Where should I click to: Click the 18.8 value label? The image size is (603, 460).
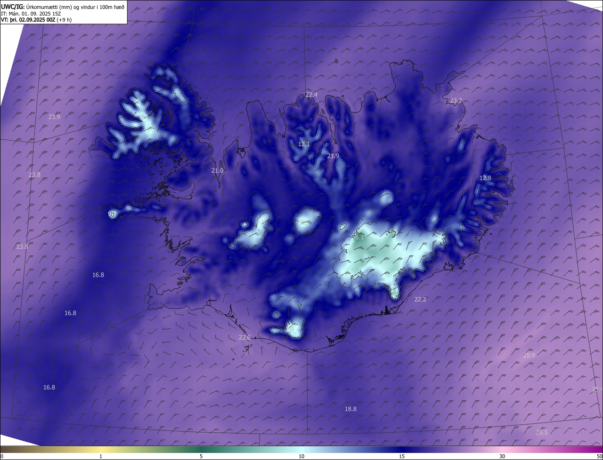[x=350, y=409]
